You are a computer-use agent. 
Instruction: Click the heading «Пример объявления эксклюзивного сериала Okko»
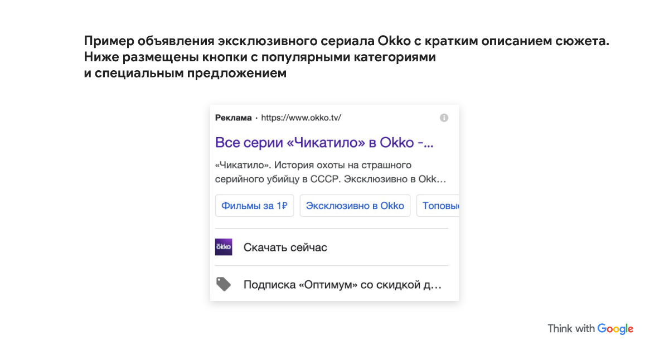coord(346,57)
